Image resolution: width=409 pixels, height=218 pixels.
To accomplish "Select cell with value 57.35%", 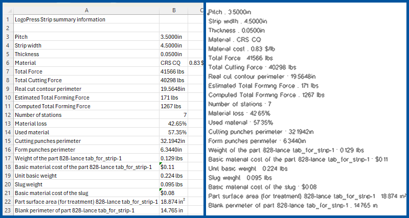I will coord(174,132).
